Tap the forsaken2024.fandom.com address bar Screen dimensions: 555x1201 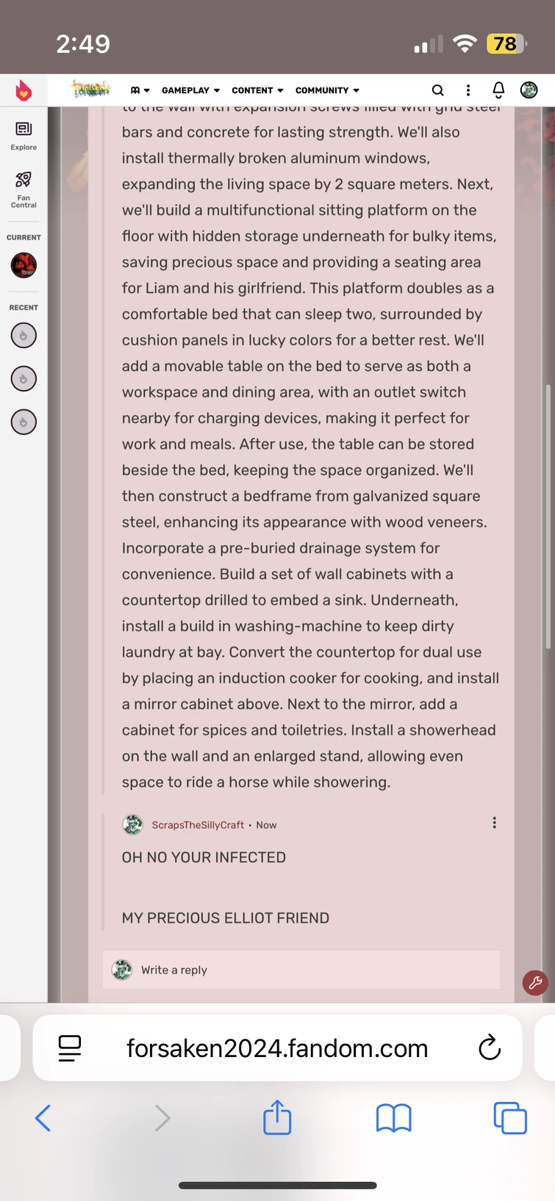pyautogui.click(x=277, y=1048)
